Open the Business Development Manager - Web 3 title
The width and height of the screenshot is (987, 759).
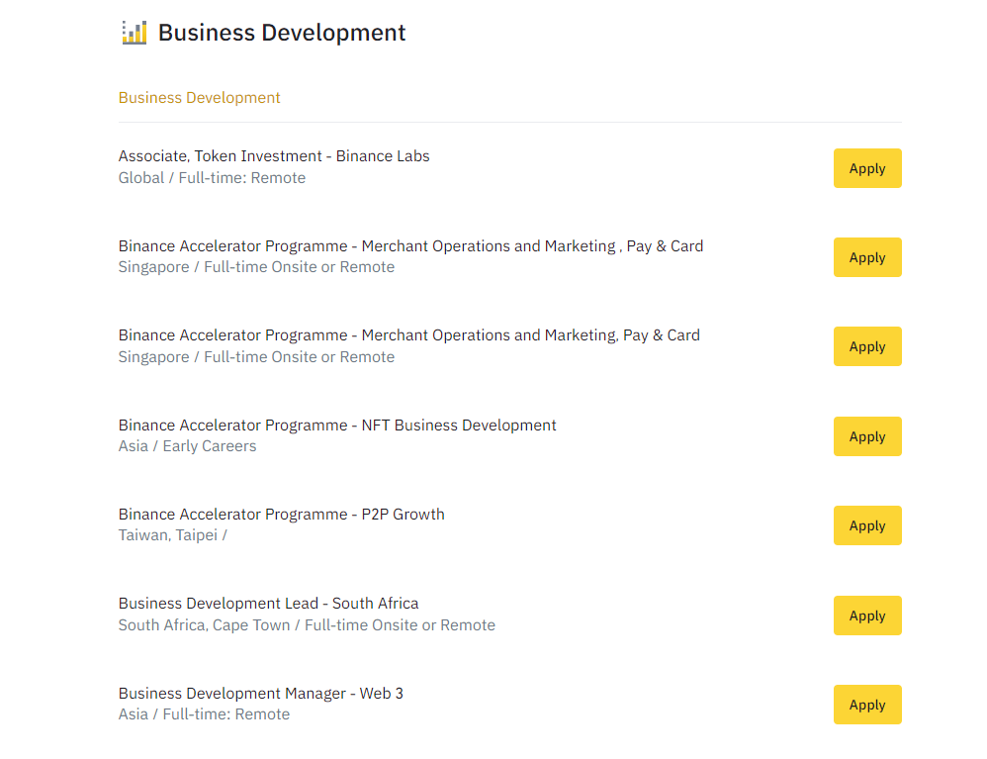pyautogui.click(x=261, y=694)
